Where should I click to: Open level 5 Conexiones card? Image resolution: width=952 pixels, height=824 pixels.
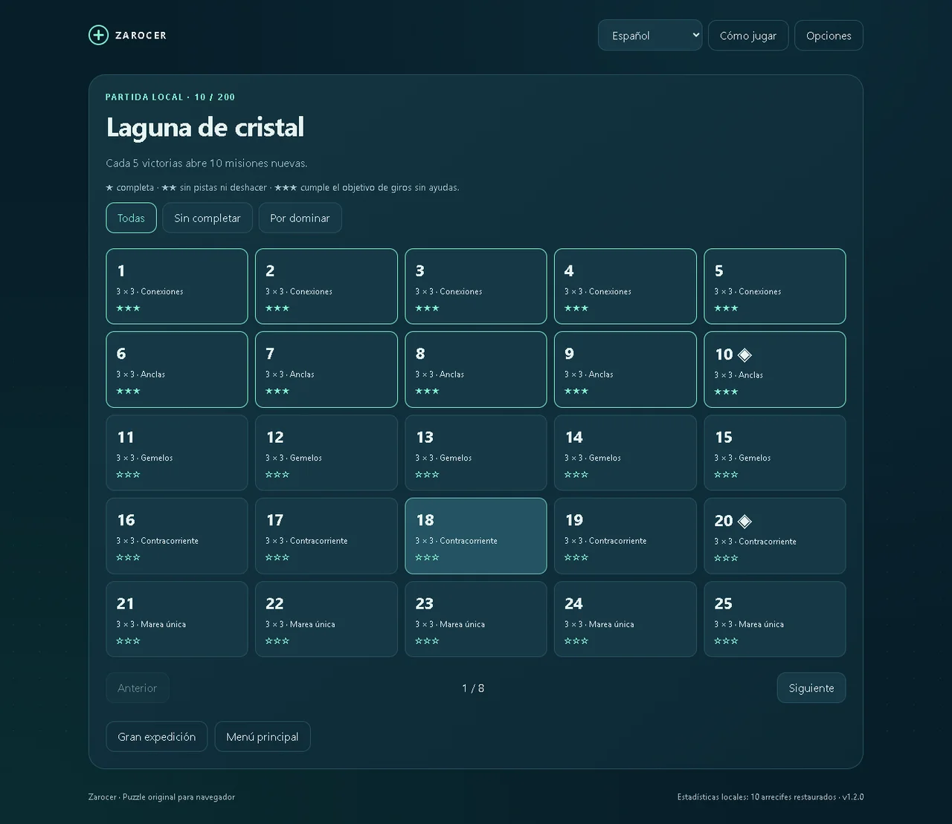click(775, 286)
